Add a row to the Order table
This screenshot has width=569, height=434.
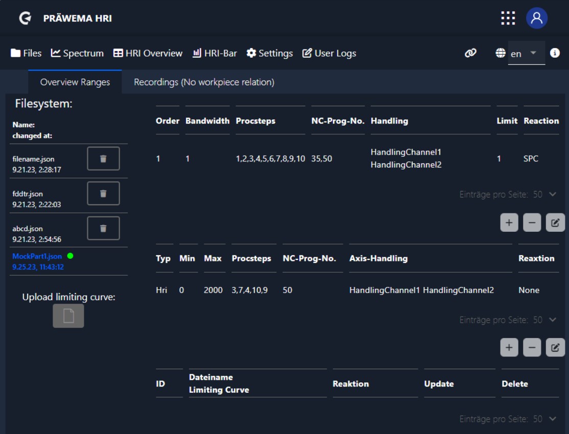coord(509,223)
